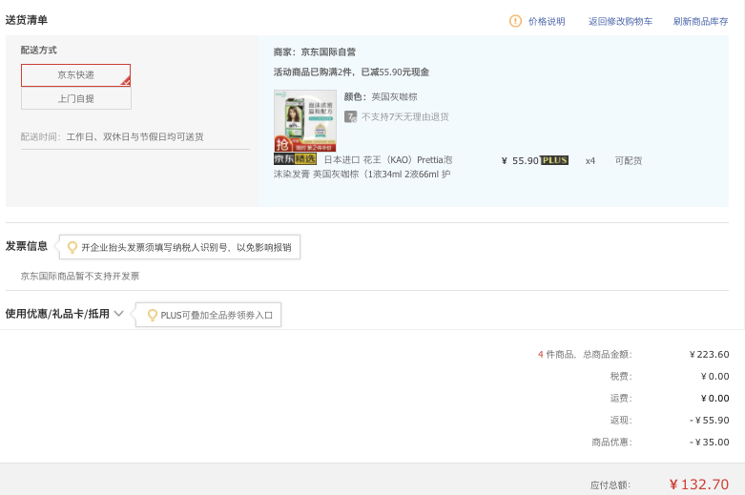Go back via 返回修改购物车 link
Screen dimensions: 745x495
point(620,21)
